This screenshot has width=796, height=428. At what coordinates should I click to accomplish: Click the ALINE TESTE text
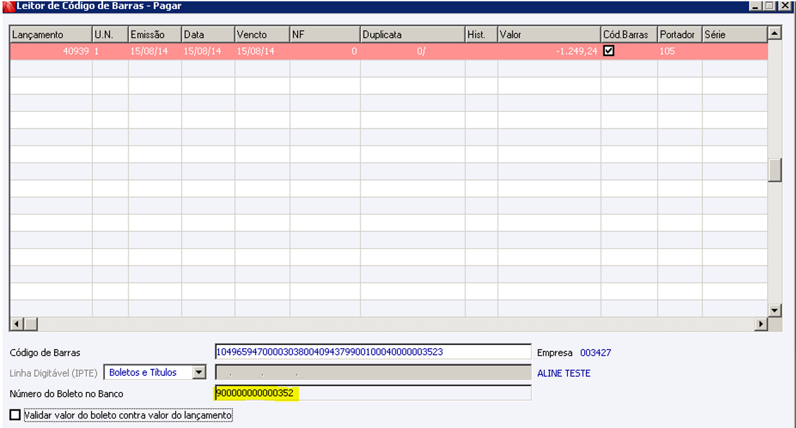pyautogui.click(x=564, y=373)
